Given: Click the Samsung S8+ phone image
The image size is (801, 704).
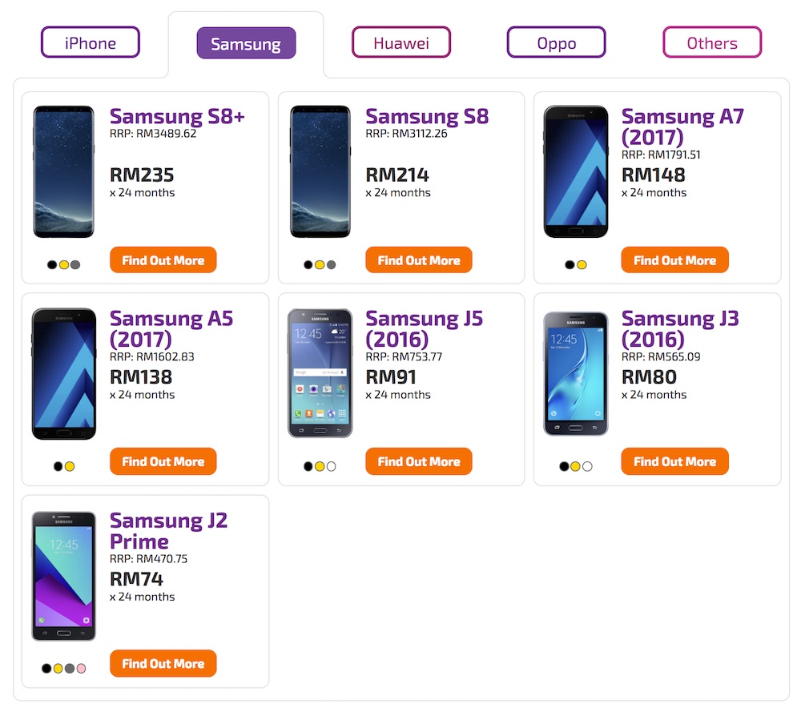Looking at the screenshot, I should click(x=63, y=171).
